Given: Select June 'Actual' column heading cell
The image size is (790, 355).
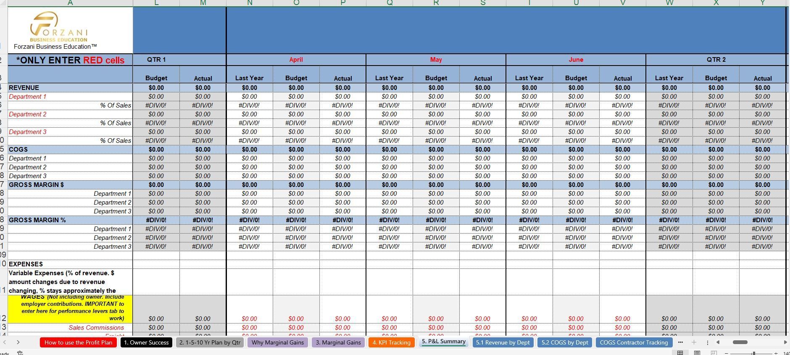Looking at the screenshot, I should (623, 75).
